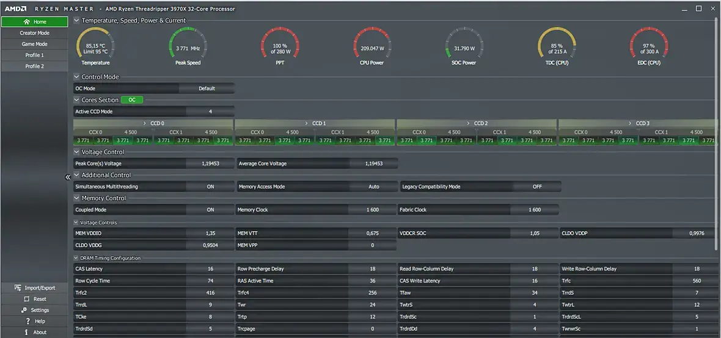Collapse Voltage Control section
The width and height of the screenshot is (721, 338).
[76, 151]
